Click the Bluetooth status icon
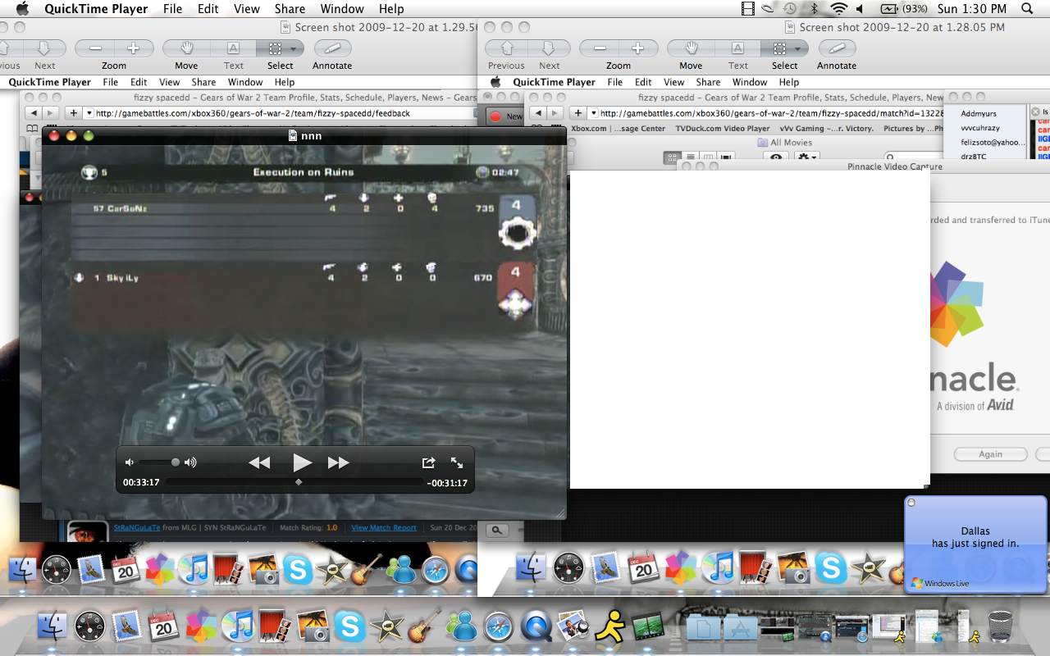 click(x=814, y=9)
